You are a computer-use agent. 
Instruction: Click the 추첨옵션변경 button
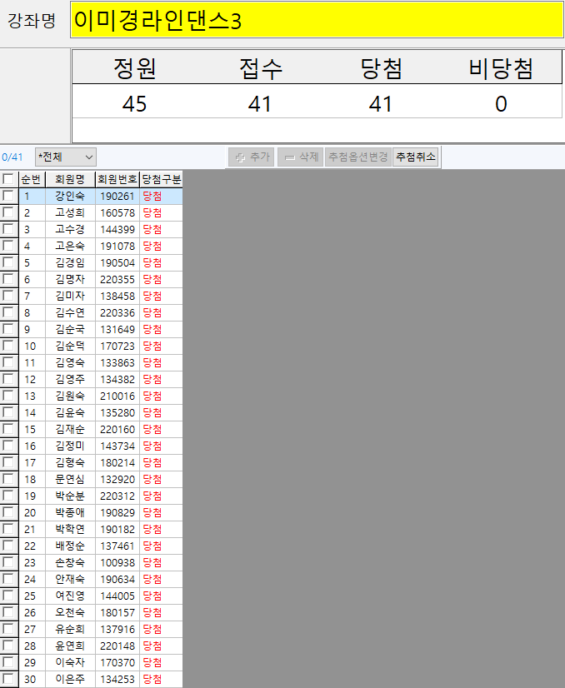358,157
